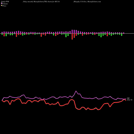Viewport: 134px width, 134px height.
Task: Click the '0M' volume value label
Action: click(128, 98)
